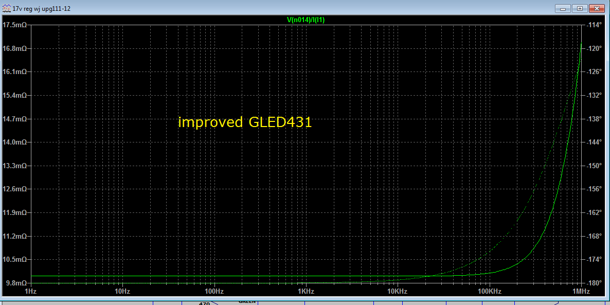This screenshot has width=610, height=305.
Task: Click the -156° phase axis label
Action: [594, 189]
